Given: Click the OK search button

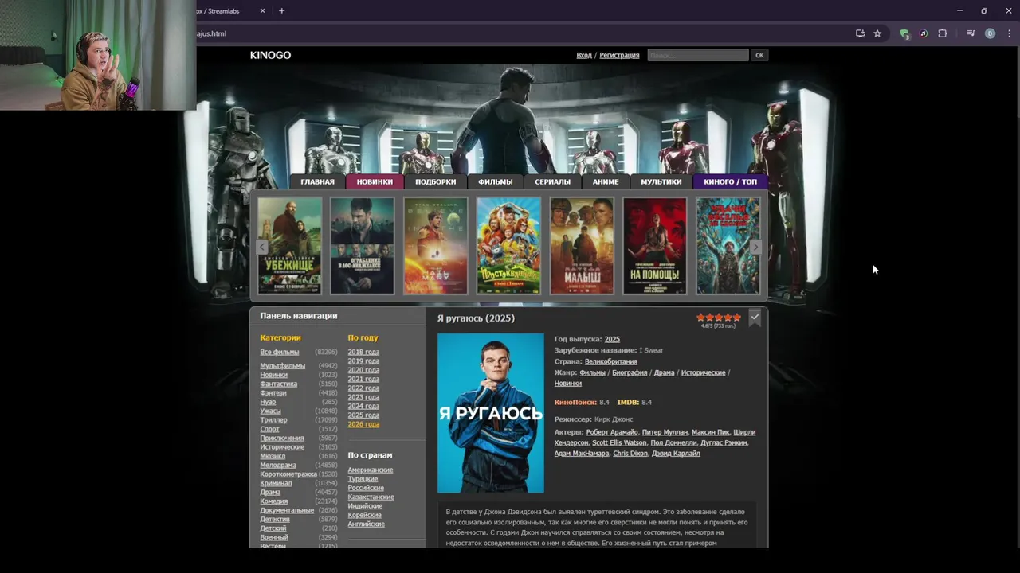Looking at the screenshot, I should [x=759, y=55].
